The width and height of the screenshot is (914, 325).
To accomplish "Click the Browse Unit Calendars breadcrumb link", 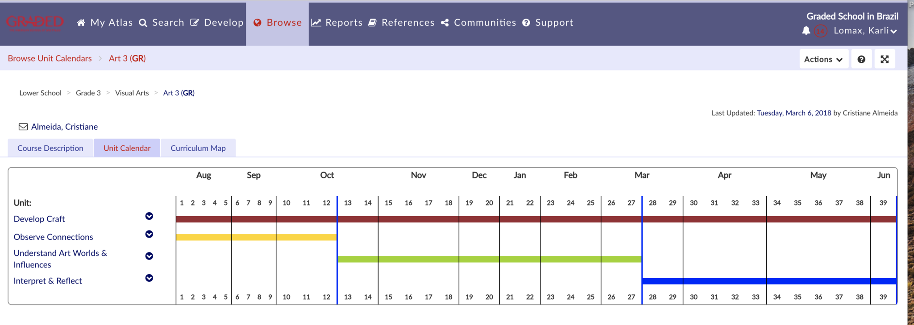I will point(50,58).
